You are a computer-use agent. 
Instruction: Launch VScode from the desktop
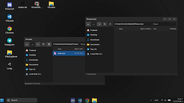(10, 18)
